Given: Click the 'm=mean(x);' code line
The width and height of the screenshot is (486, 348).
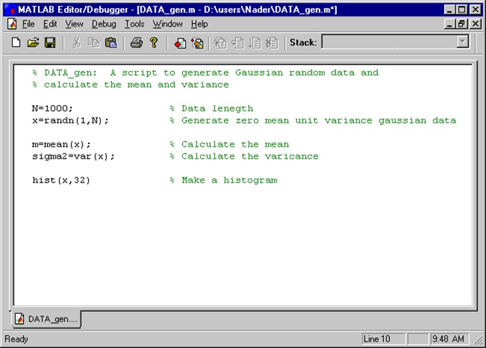Looking at the screenshot, I should (x=61, y=144).
